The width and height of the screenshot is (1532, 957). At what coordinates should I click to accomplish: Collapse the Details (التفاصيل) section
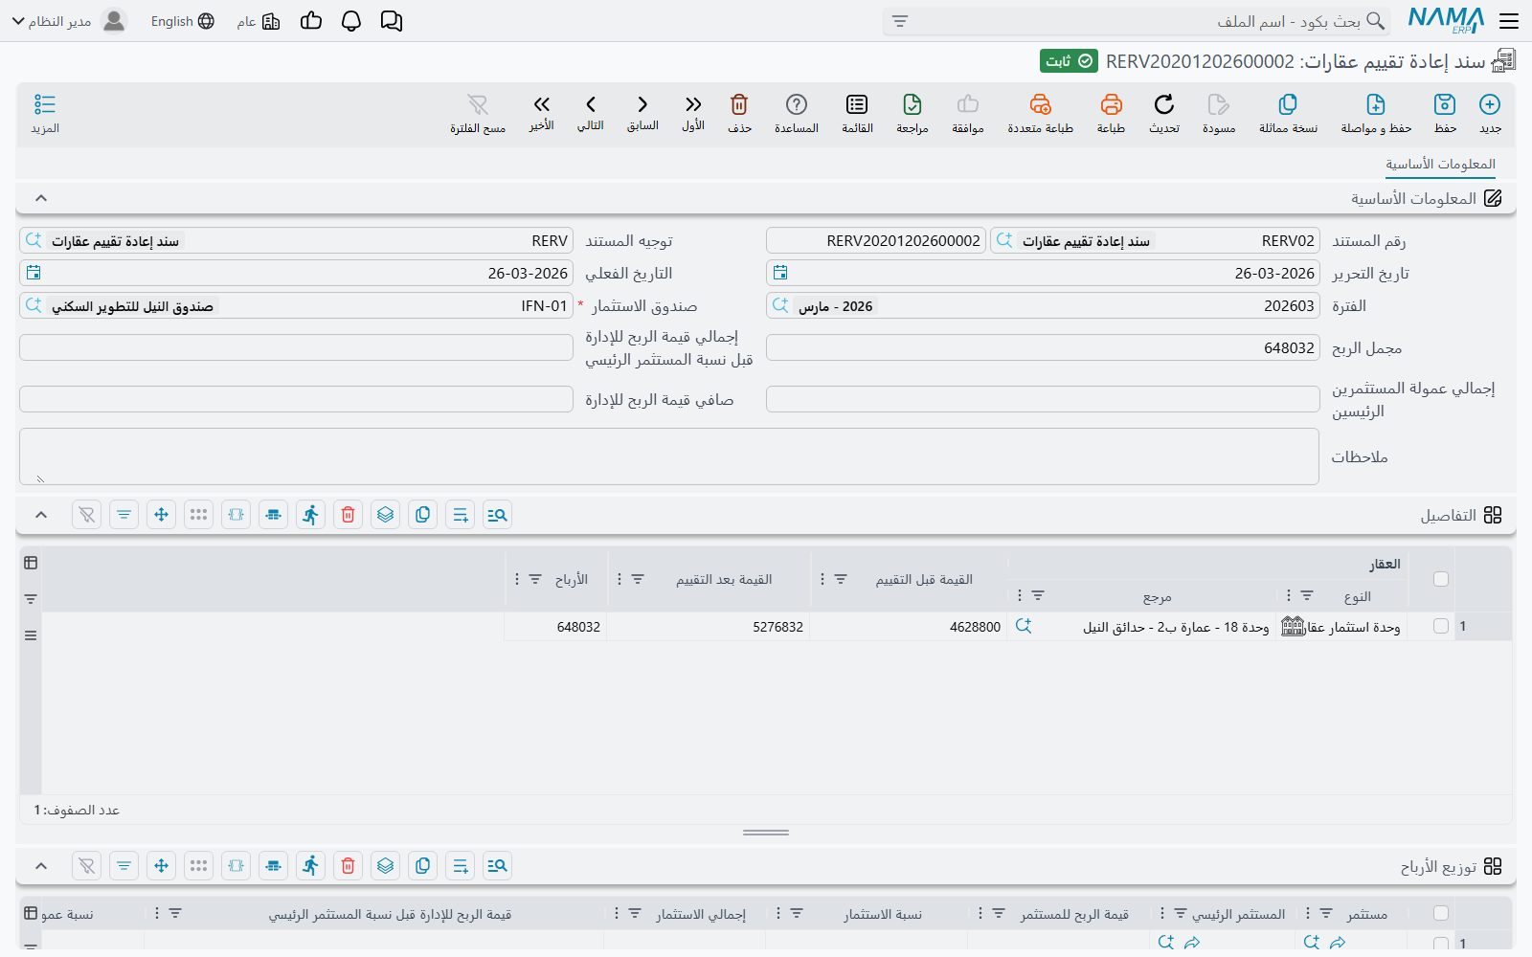click(x=41, y=515)
